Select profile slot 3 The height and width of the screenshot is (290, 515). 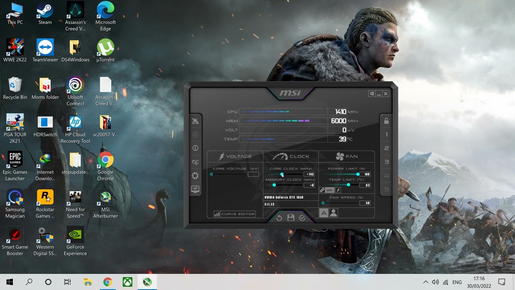(x=386, y=162)
